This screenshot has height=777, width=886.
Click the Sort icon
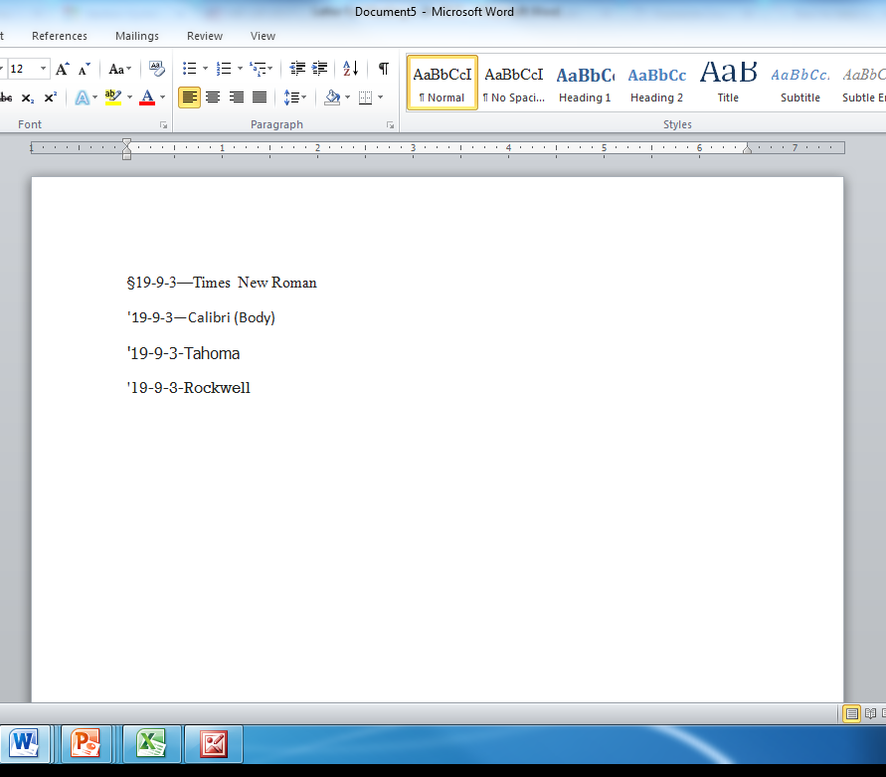[x=350, y=69]
